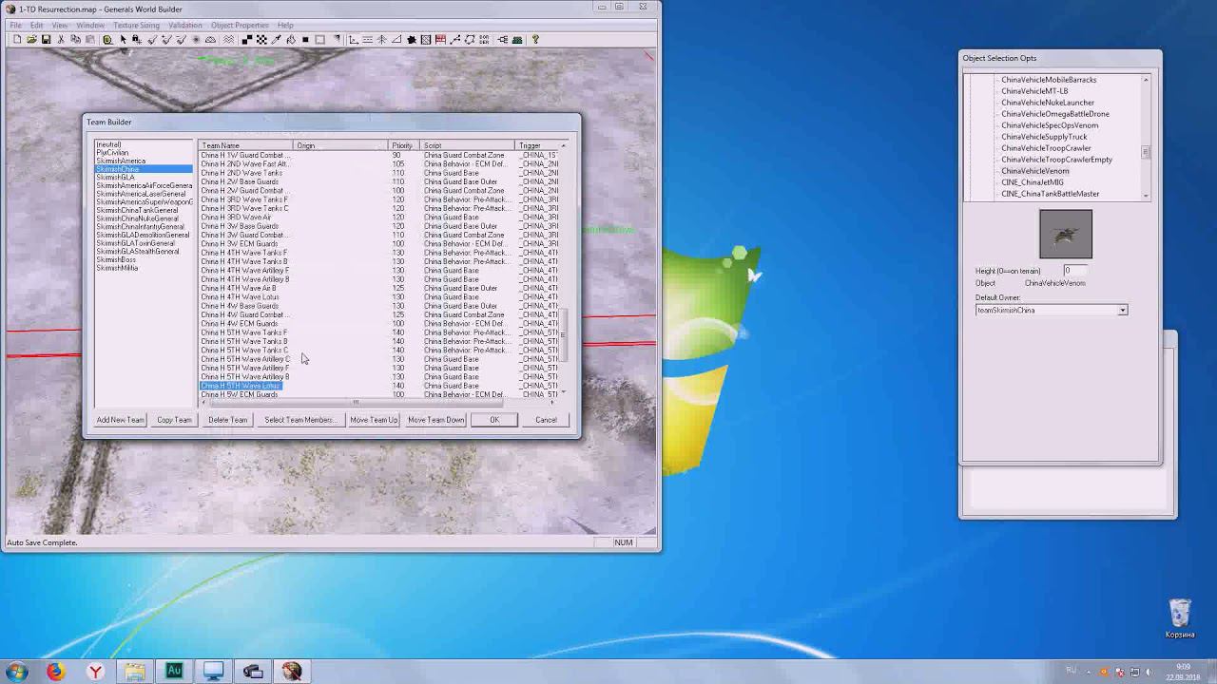The width and height of the screenshot is (1217, 684).
Task: Select ChinaVehicleTroopCrawlerEmpty in object tree
Action: (x=1056, y=160)
